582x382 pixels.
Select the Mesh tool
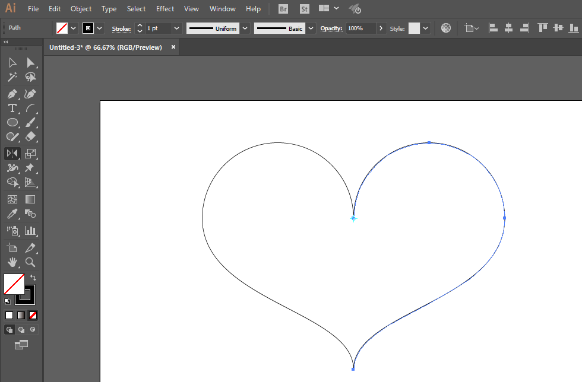coord(12,199)
